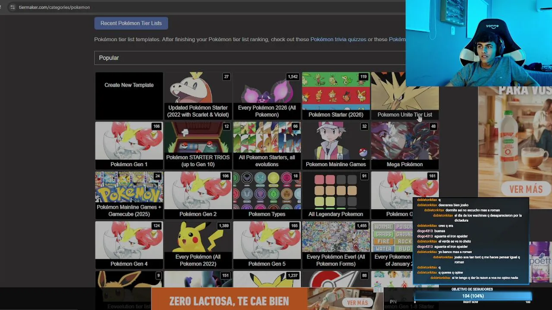
Task: Click VER MÁS button in bottom banner ad
Action: (x=357, y=303)
